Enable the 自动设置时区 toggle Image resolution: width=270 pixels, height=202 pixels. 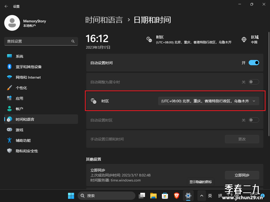coord(254,120)
